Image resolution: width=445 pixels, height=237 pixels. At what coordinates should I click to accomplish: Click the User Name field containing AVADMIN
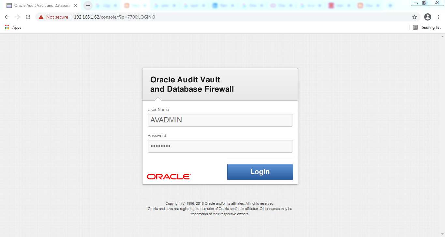pyautogui.click(x=220, y=120)
